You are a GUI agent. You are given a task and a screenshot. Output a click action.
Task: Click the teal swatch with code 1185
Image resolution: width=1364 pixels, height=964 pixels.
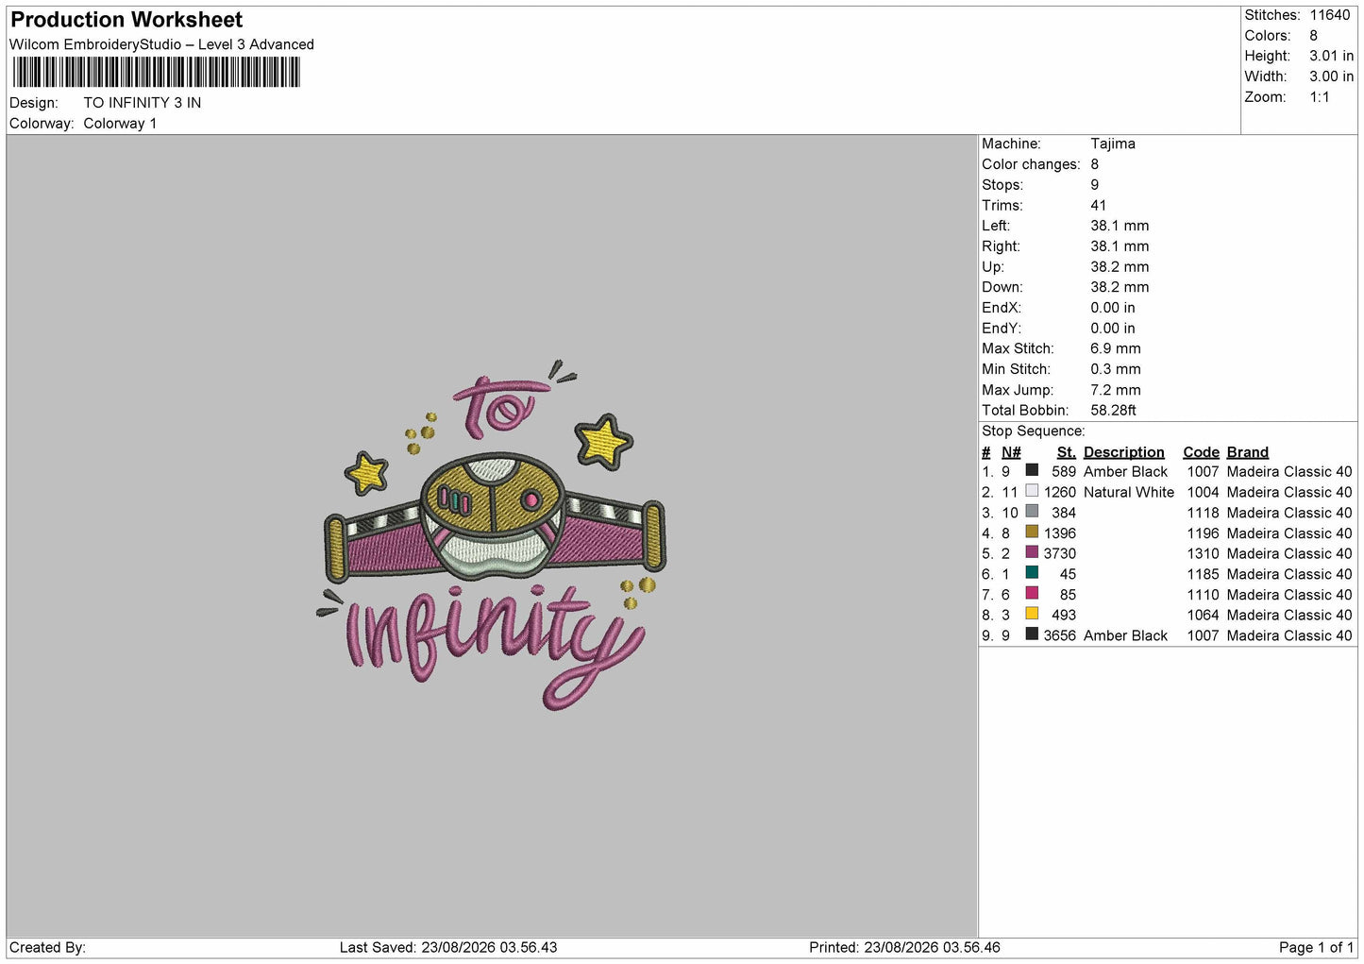[1032, 573]
